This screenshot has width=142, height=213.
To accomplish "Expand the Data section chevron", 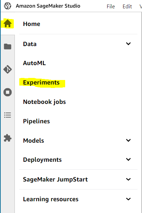I will 128,44.
